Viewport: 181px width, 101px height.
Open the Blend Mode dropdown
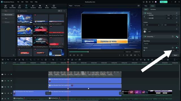point(161,44)
